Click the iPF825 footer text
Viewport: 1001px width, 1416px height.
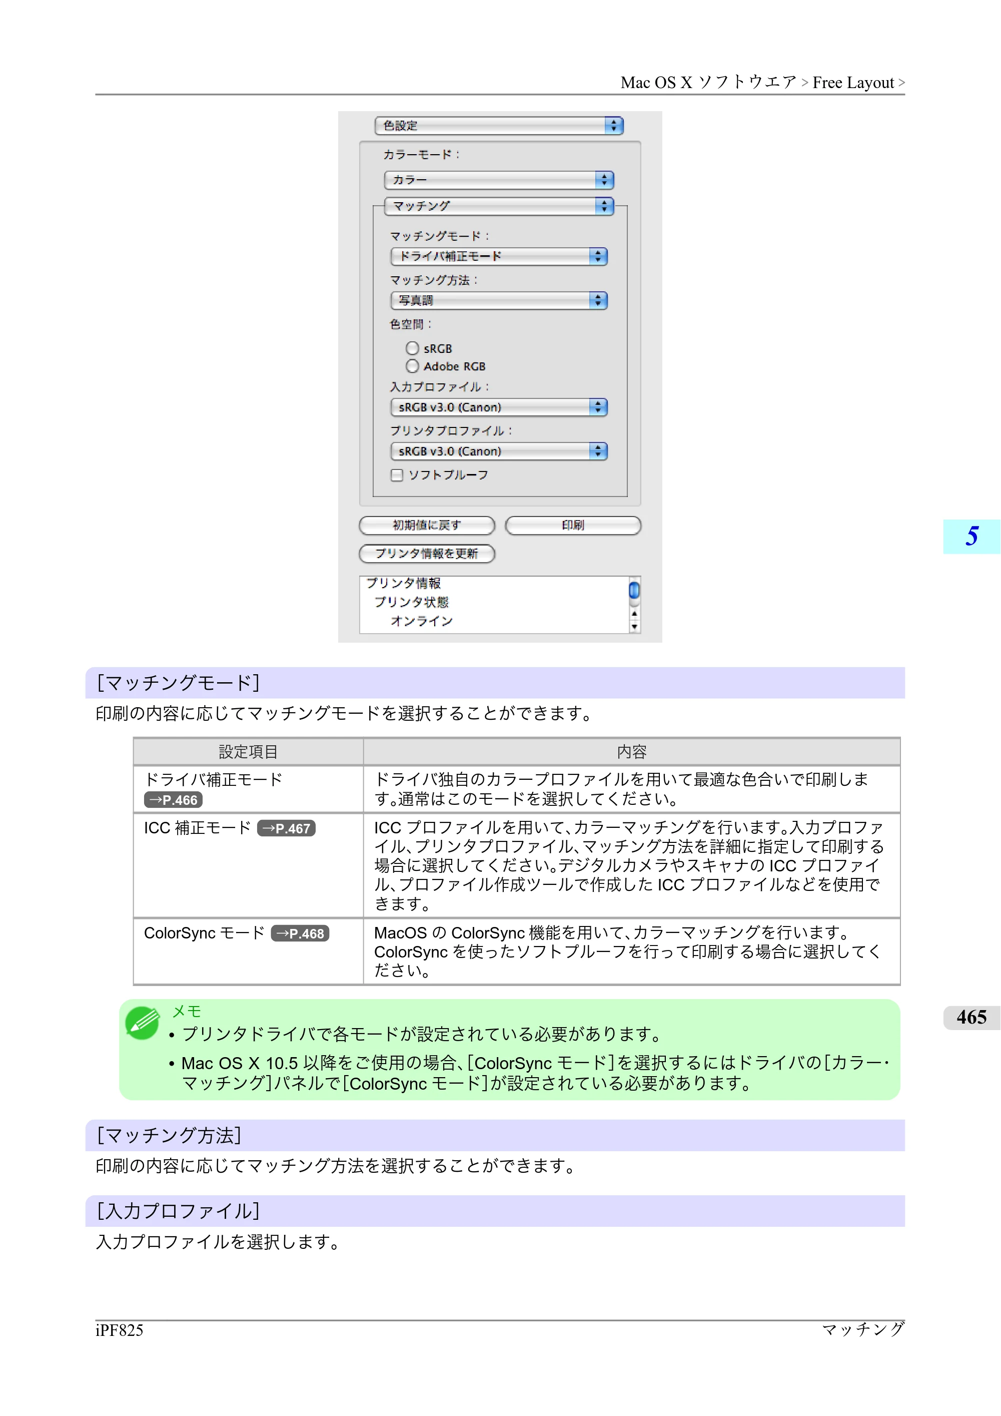coord(119,1330)
